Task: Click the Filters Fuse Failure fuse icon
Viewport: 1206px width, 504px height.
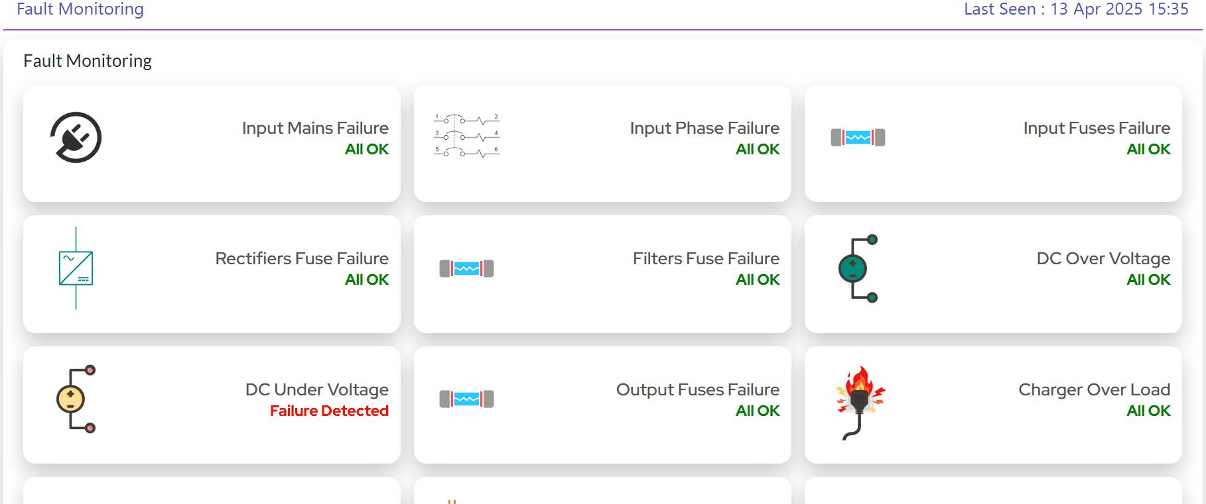Action: pos(466,268)
